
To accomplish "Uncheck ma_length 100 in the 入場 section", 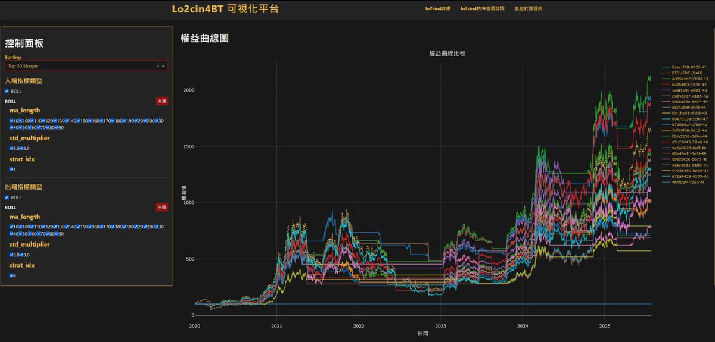I will [20, 121].
